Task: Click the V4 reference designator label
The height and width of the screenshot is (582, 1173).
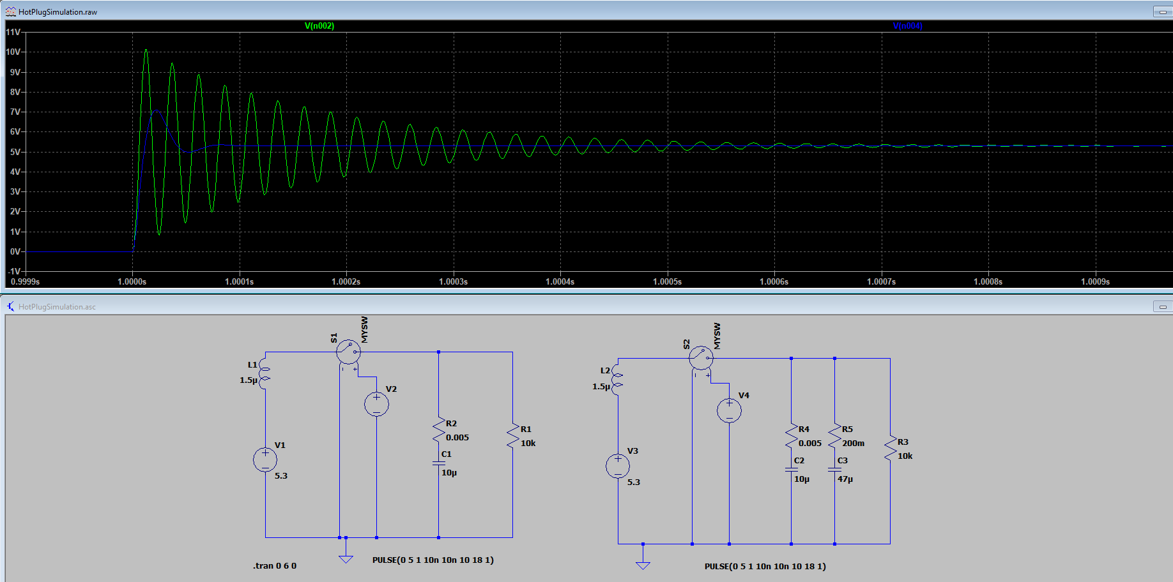Action: pyautogui.click(x=744, y=395)
